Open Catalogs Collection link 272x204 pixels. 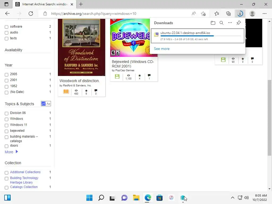(x=24, y=187)
